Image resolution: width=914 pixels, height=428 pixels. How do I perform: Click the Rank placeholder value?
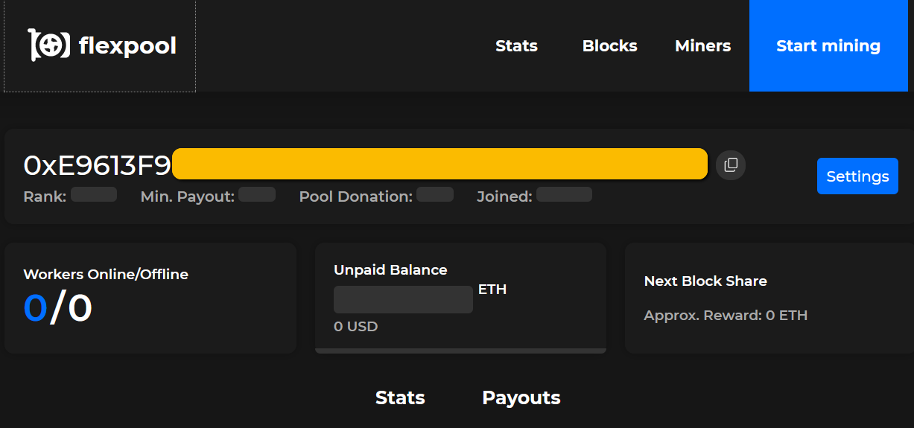tap(94, 195)
